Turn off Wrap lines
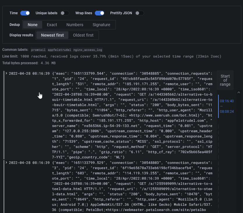243x213 pixels. tap(100, 13)
